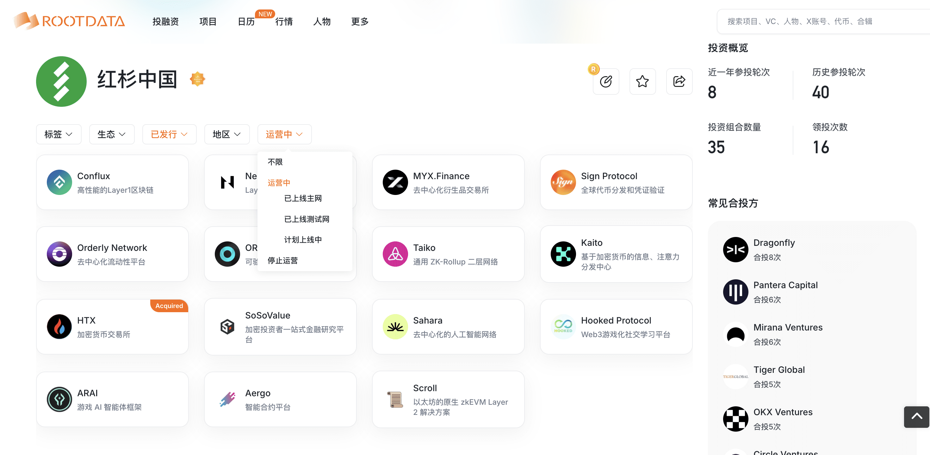Expand the 标签 filter dropdown

pos(59,135)
